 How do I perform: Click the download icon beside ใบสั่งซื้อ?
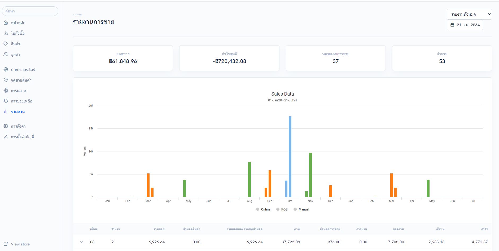click(x=6, y=33)
